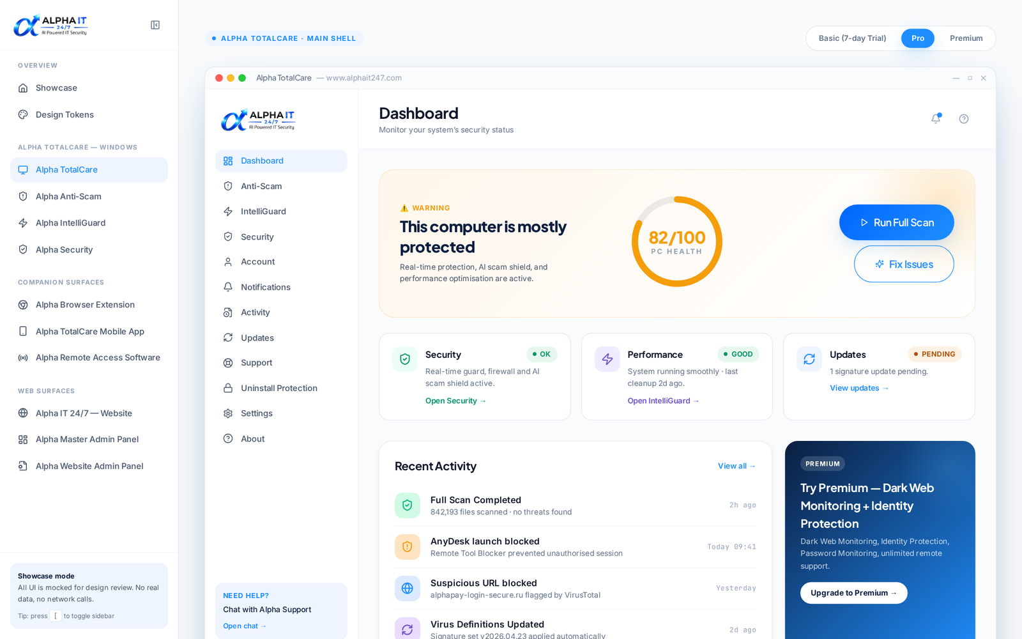This screenshot has height=639, width=1022.
Task: Click the Alpha IT logo in the app sidebar
Action: pos(258,119)
